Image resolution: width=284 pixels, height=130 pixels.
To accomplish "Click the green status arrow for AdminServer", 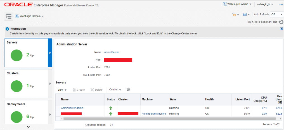I will (111, 108).
